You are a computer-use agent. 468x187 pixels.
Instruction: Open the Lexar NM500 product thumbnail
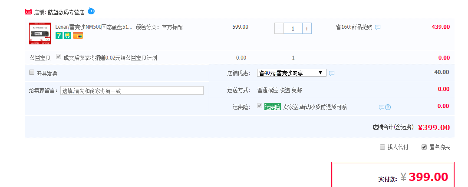tap(40, 33)
